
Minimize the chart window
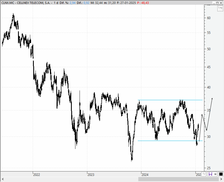214,3
